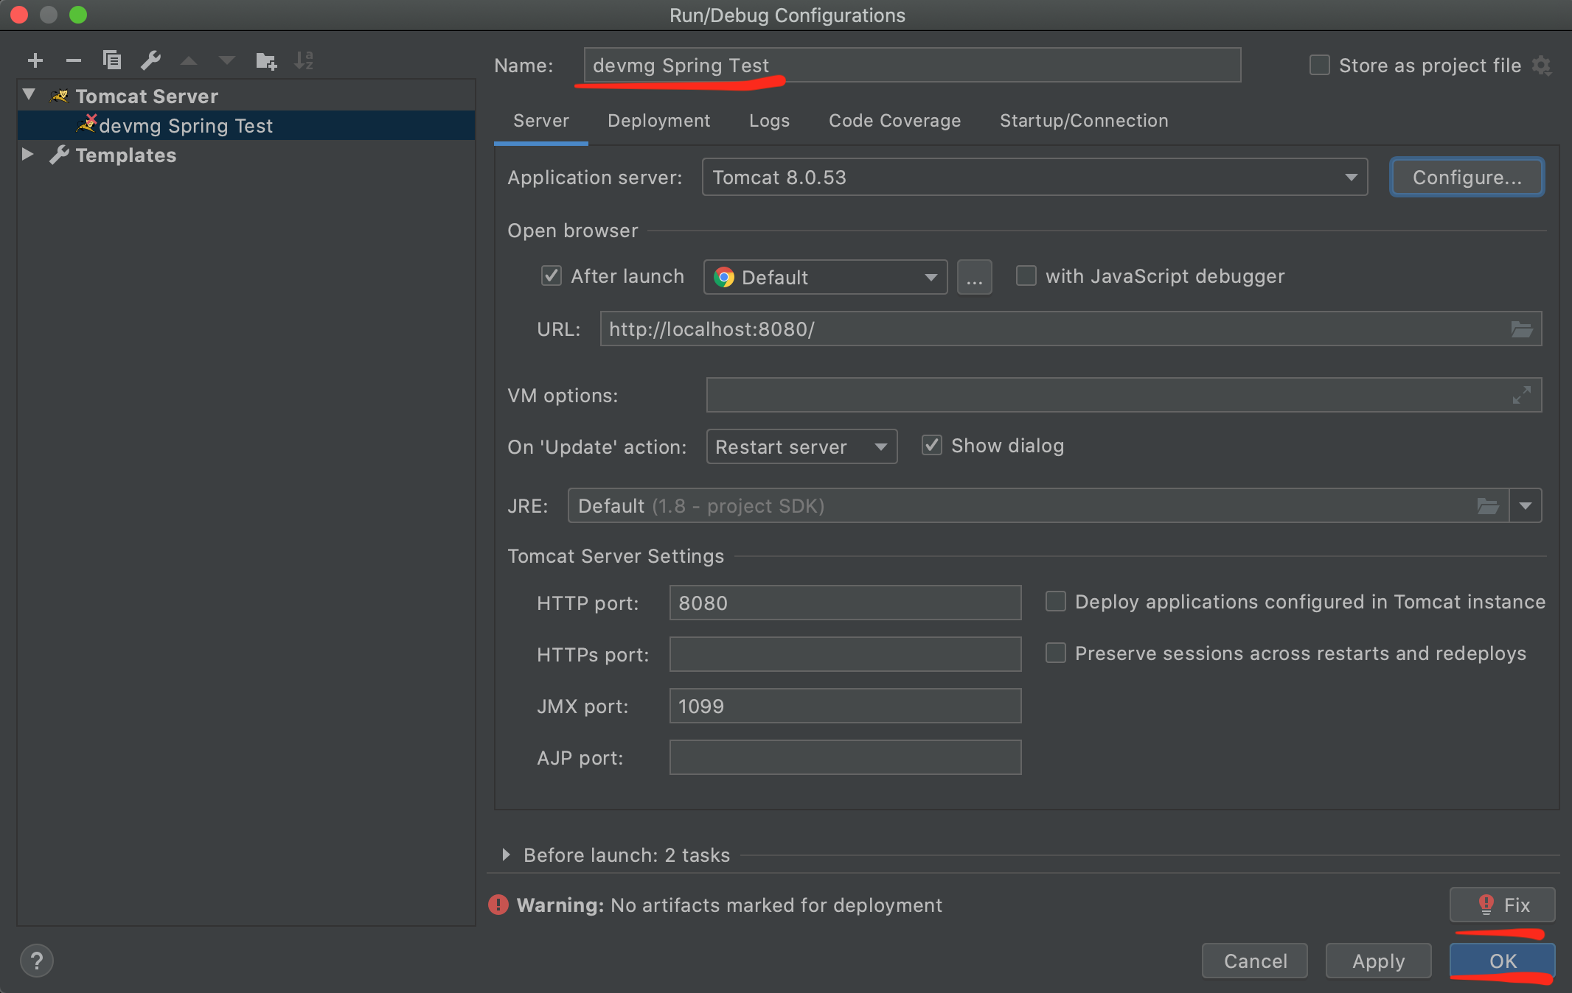Open the Startup/Connection tab
The image size is (1572, 993).
tap(1083, 121)
